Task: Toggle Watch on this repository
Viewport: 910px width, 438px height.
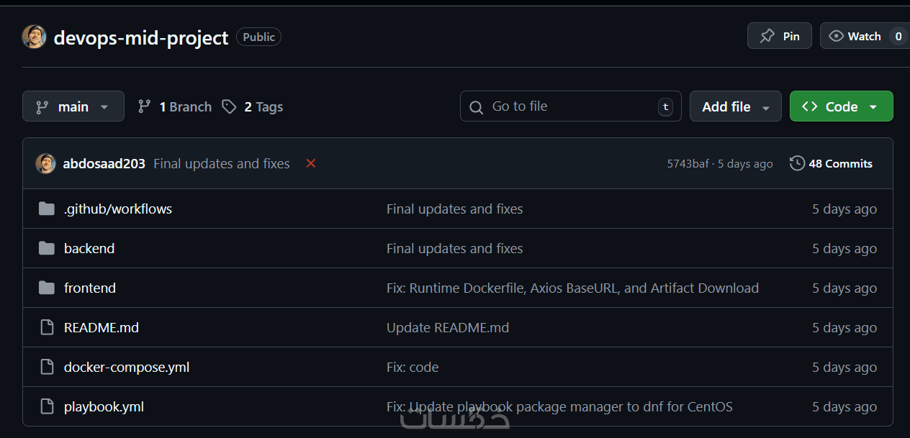Action: pyautogui.click(x=855, y=36)
